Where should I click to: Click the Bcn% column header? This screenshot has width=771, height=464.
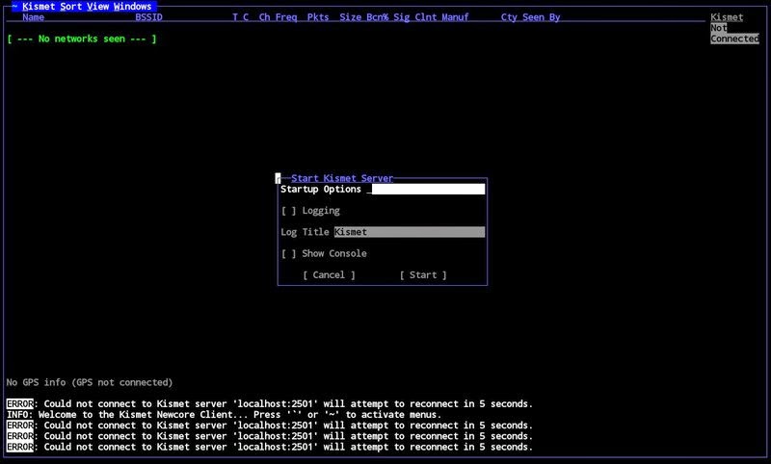coord(378,17)
